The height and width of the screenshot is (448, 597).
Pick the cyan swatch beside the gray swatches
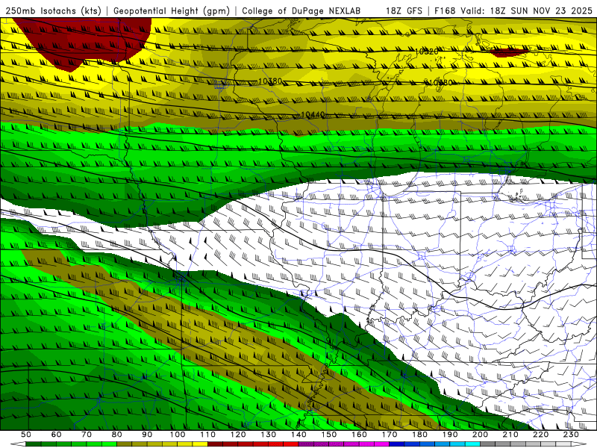click(x=472, y=444)
